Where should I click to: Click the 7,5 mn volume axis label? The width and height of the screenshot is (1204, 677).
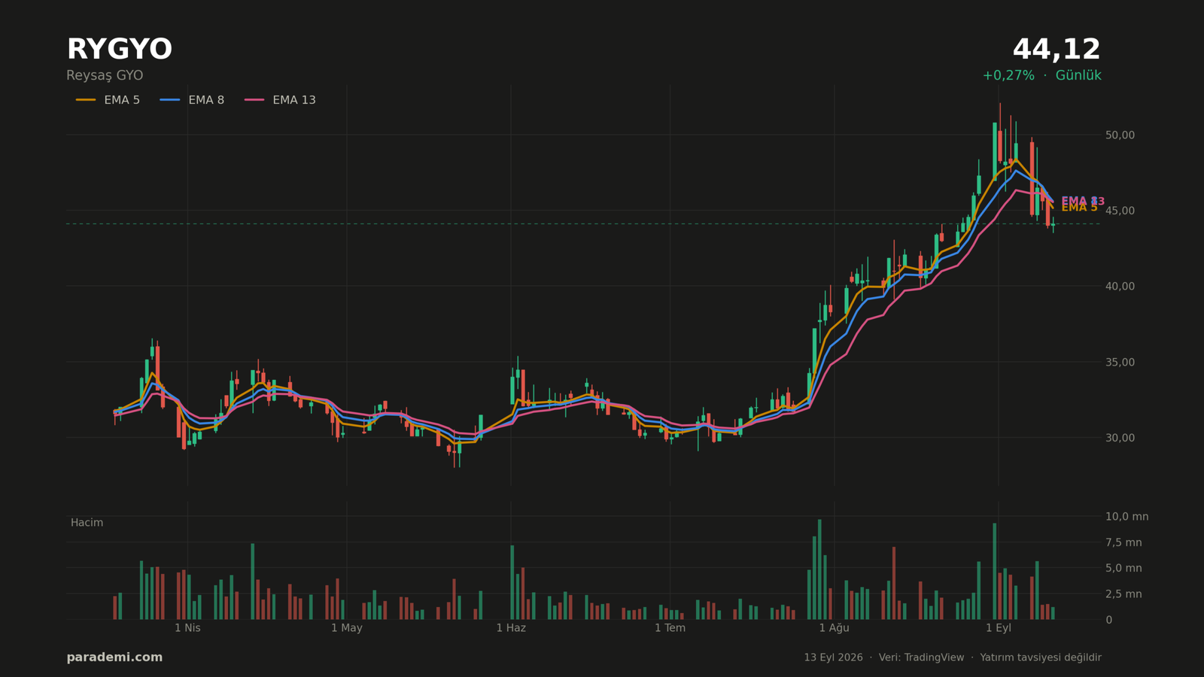click(x=1123, y=542)
